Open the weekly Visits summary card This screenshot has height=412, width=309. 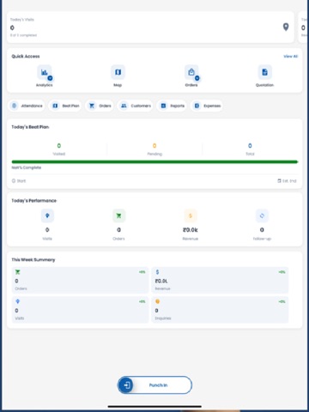[x=81, y=310]
